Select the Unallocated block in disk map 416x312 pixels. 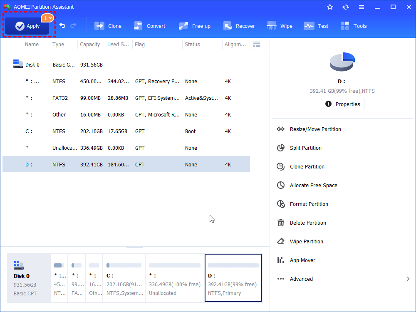coord(175,278)
